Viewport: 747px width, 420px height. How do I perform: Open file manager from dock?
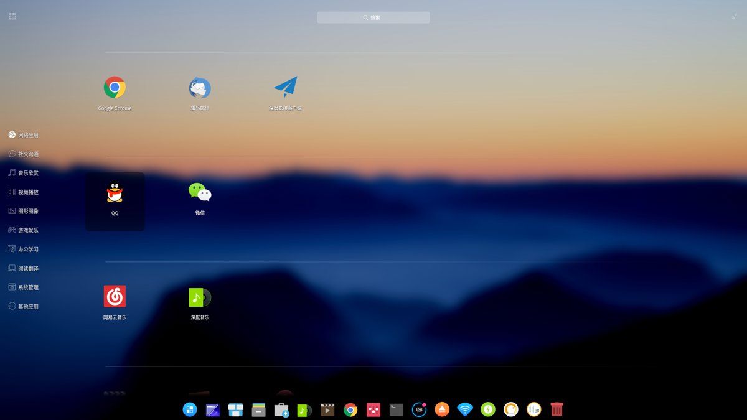coord(259,409)
